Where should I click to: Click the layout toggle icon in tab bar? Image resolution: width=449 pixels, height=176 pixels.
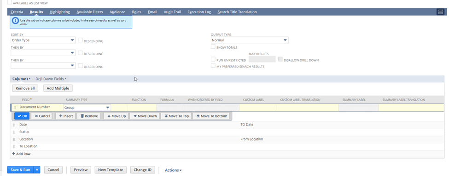pyautogui.click(x=440, y=11)
